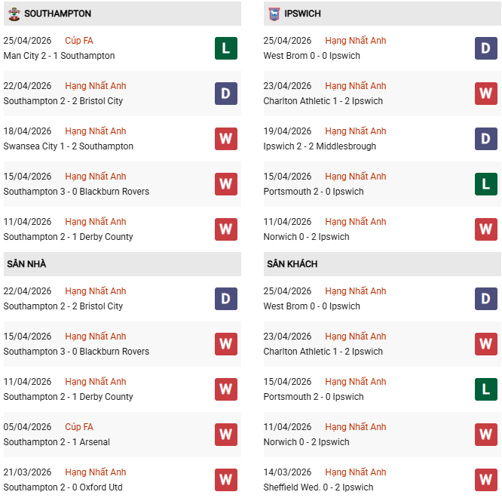
Task: Click the Southampton club crest icon
Action: tap(12, 14)
